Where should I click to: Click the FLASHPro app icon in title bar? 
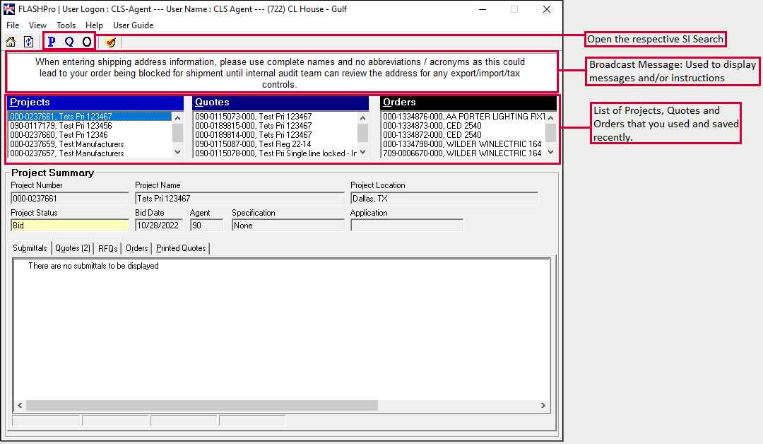[10, 9]
